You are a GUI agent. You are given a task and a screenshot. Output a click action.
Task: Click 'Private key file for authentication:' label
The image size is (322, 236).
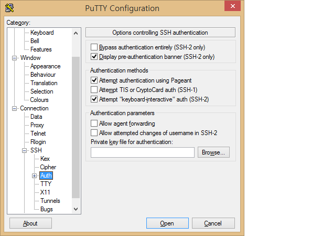pos(132,142)
